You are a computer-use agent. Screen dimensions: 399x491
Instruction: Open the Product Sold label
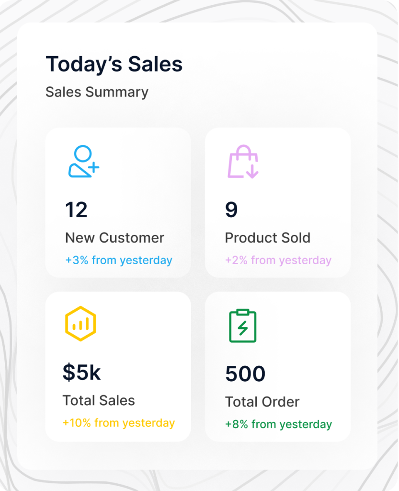click(x=267, y=238)
